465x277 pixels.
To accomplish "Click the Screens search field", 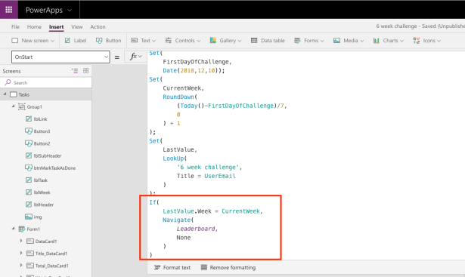I will (x=46, y=82).
